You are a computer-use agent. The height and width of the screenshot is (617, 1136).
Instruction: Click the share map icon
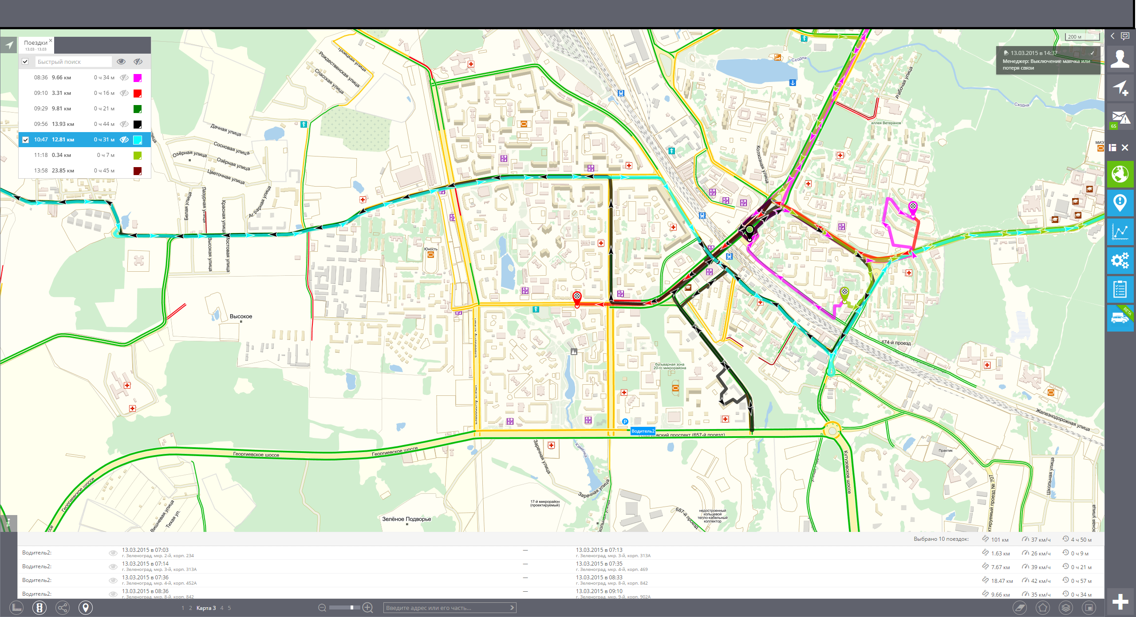pos(63,607)
